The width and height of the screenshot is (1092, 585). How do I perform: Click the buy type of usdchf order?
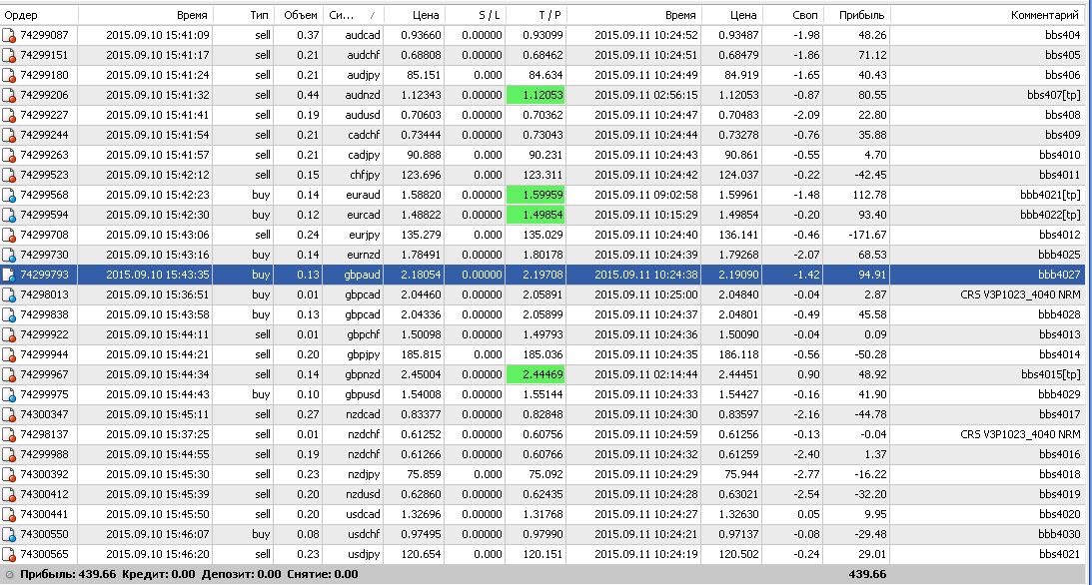pos(261,534)
